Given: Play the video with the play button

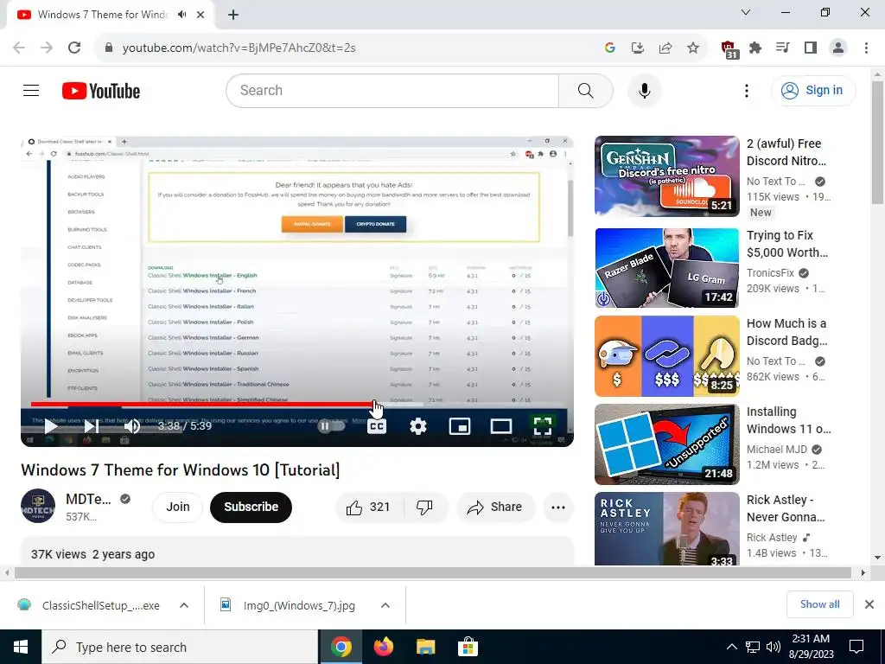Looking at the screenshot, I should (51, 426).
